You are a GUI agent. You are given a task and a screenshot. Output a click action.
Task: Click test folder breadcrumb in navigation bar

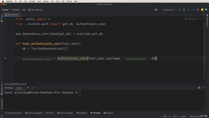tap(24, 10)
